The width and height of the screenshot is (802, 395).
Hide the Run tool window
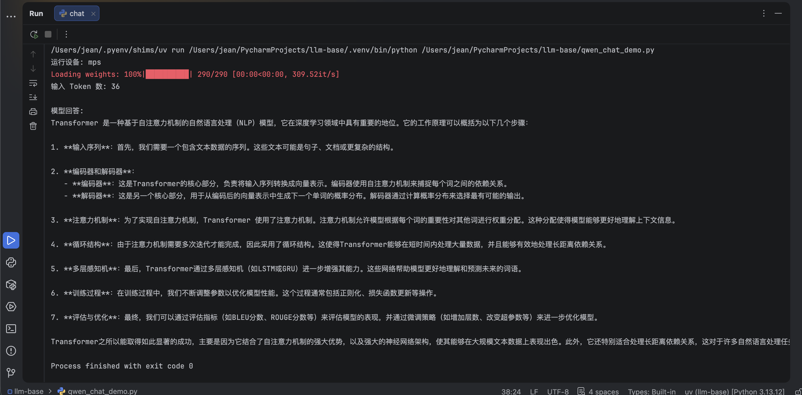(x=778, y=13)
